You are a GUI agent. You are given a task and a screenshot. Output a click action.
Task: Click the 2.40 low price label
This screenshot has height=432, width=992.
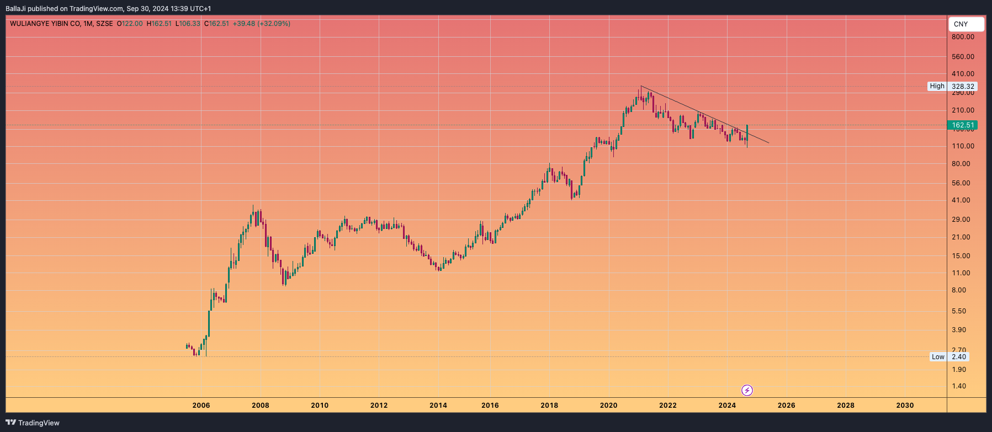coord(959,357)
